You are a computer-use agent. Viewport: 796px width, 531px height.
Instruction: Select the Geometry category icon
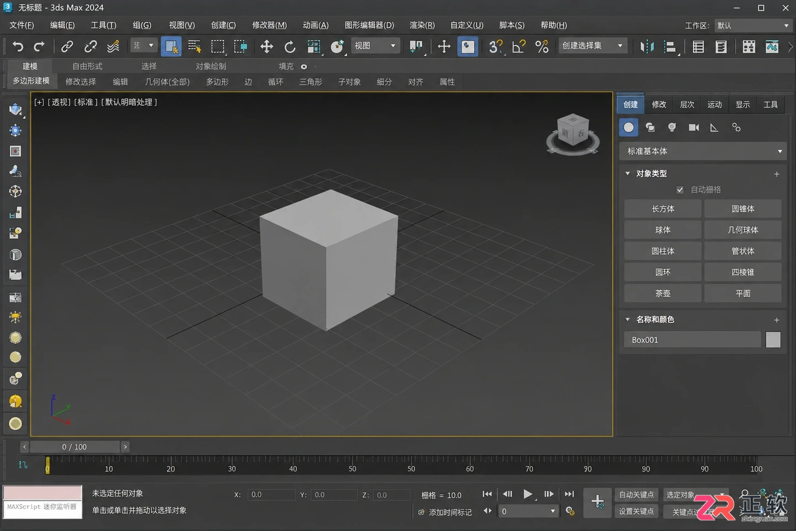tap(629, 128)
